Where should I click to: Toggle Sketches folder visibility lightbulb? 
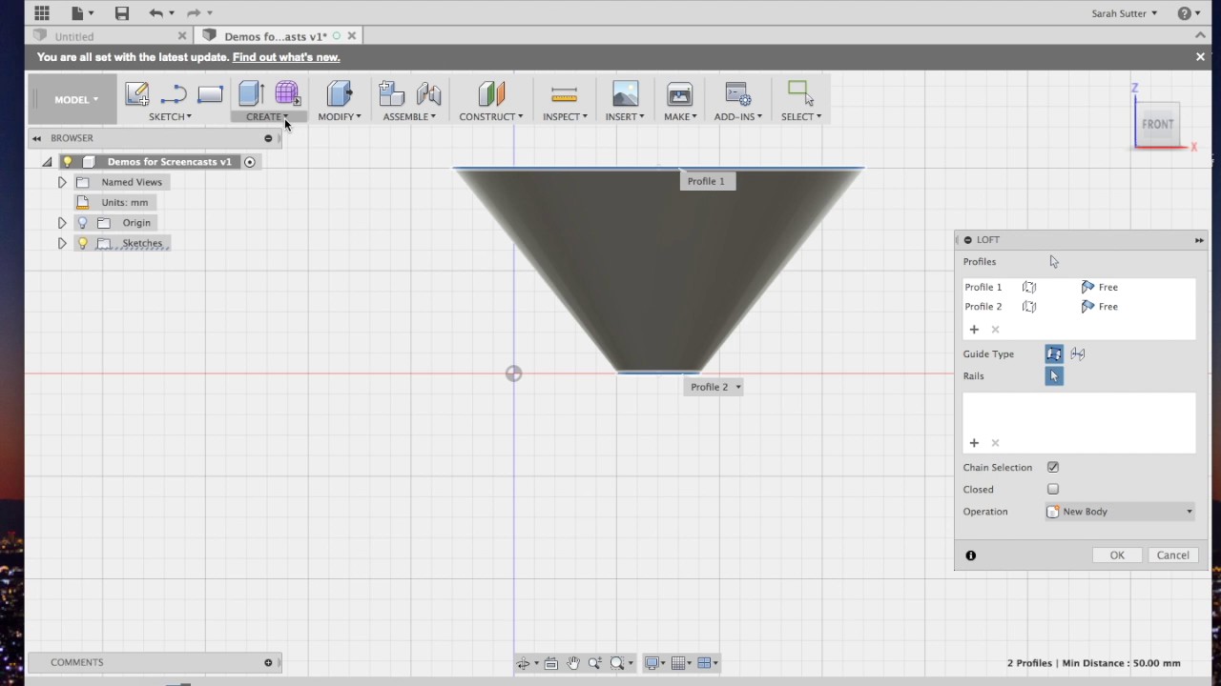tap(82, 243)
